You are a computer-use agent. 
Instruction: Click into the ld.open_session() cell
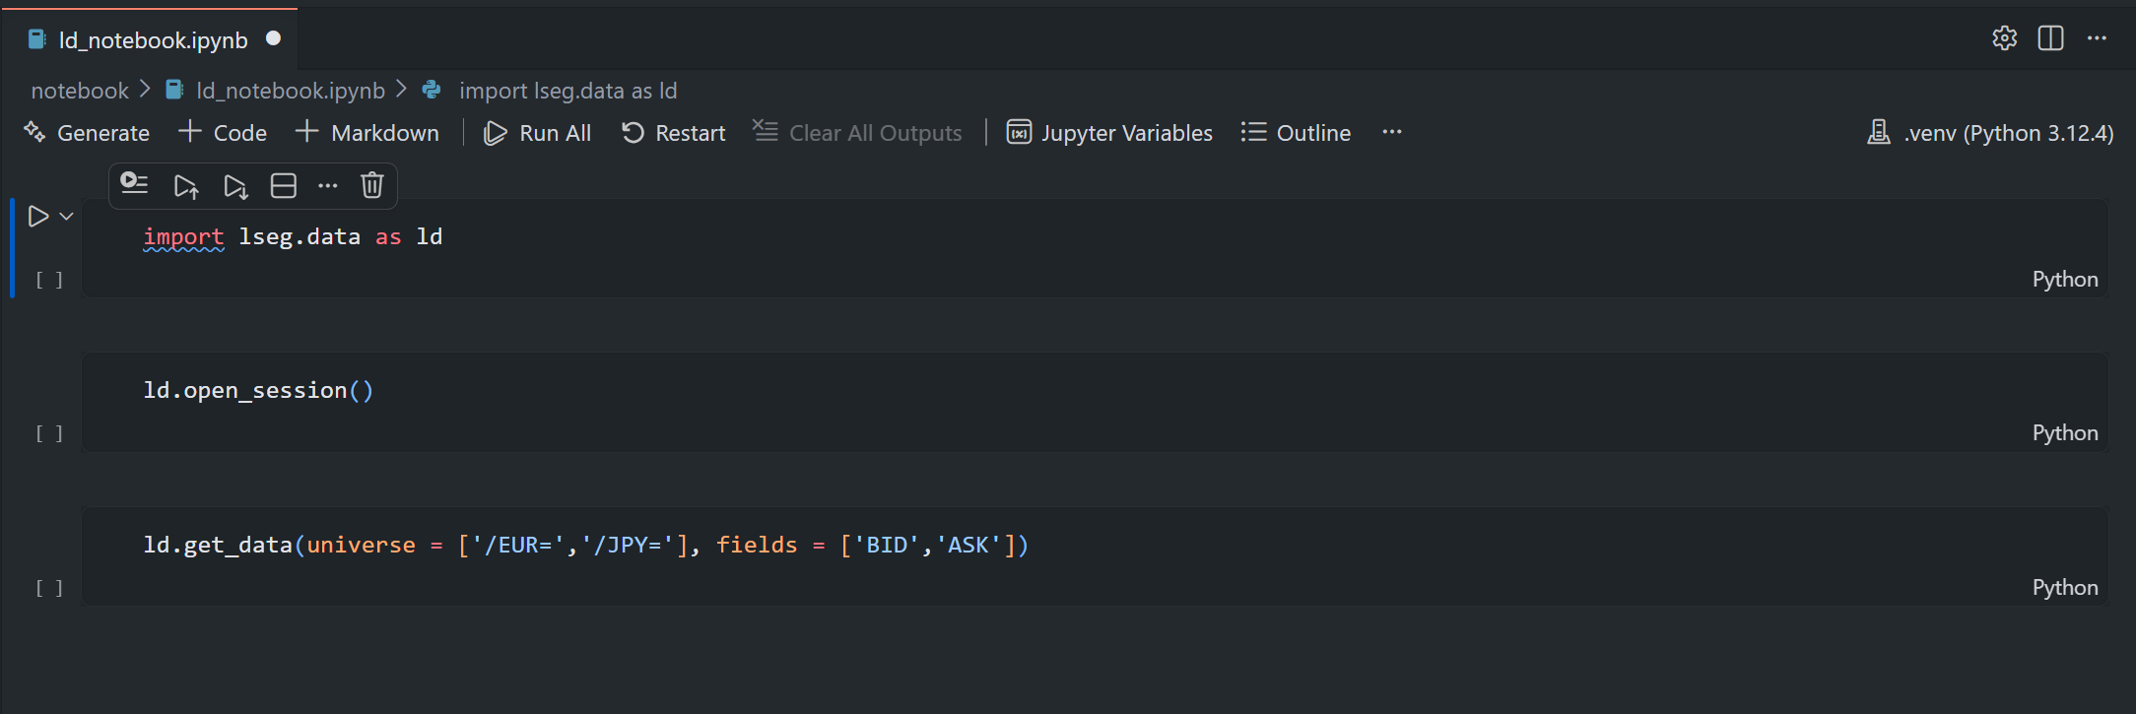(1094, 402)
